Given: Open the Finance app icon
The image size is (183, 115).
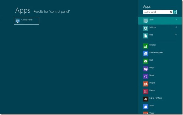Looking at the screenshot, I should [146, 46].
